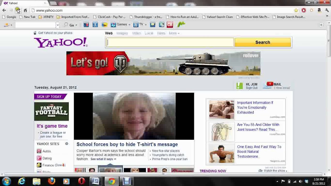Show more bookmarks with the chevron
This screenshot has width=331, height=186.
pyautogui.click(x=327, y=16)
